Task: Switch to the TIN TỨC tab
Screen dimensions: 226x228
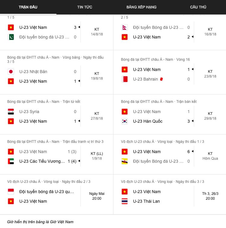Action: (84, 7)
